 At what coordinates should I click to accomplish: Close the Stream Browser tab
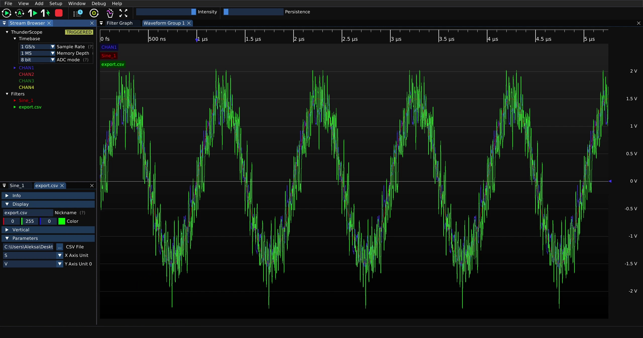(x=49, y=23)
